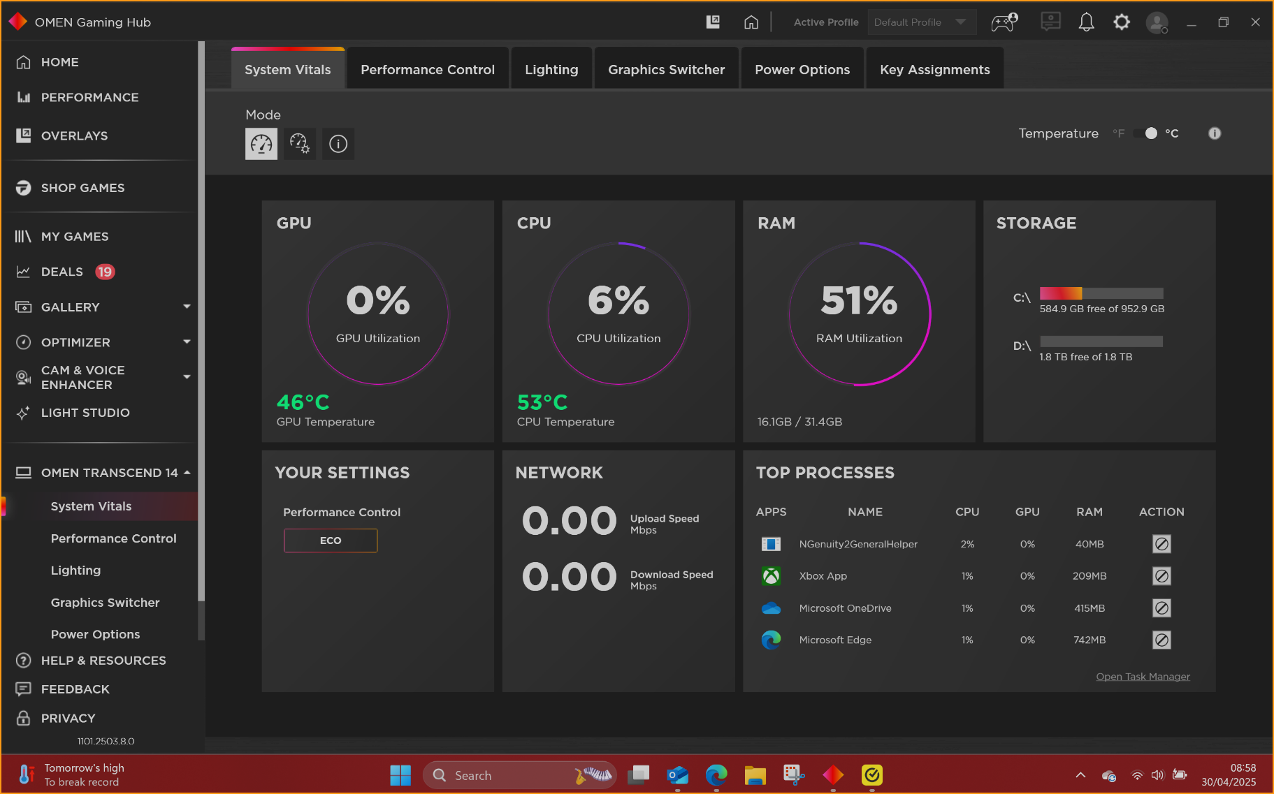End the Xbox App process
Screen dimensions: 1274x794
1161,576
